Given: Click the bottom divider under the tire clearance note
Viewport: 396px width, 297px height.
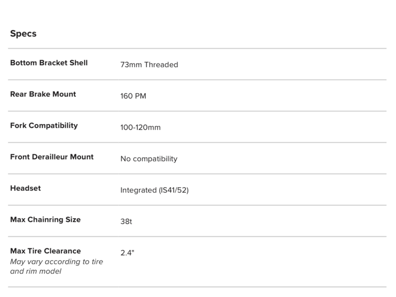Looking at the screenshot, I should [x=197, y=287].
